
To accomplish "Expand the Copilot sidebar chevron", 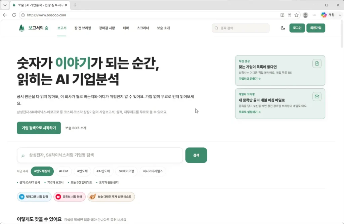I will click(340, 15).
